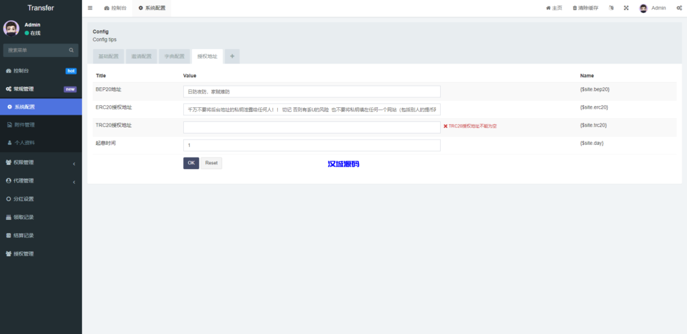The height and width of the screenshot is (334, 687).
Task: Click the language switch icon in header
Action: tap(611, 8)
